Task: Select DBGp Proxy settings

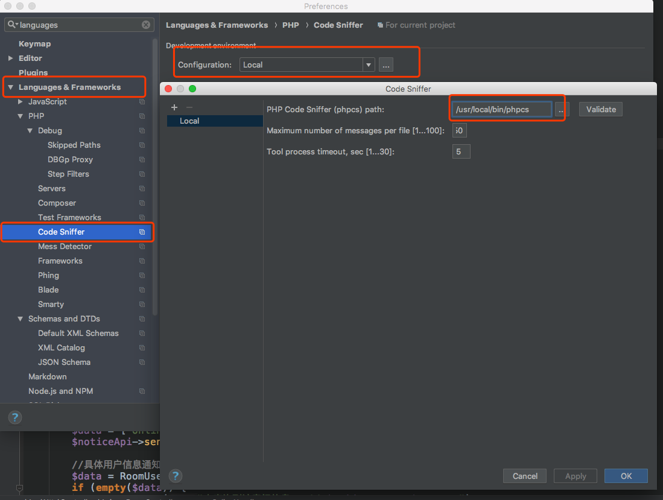Action: point(70,160)
